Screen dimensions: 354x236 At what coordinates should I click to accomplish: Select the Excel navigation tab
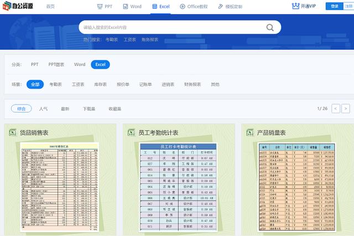[161, 6]
